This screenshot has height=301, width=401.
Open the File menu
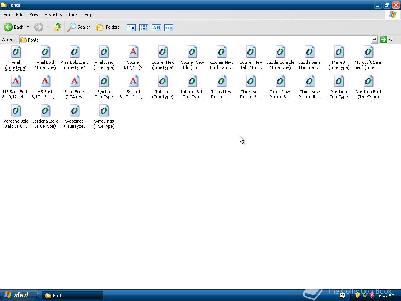7,15
